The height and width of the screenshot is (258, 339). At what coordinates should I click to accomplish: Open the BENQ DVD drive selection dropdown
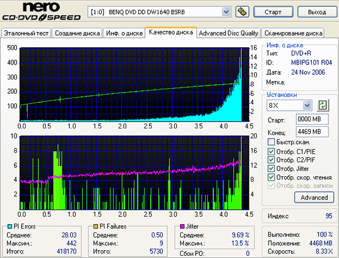(226, 12)
